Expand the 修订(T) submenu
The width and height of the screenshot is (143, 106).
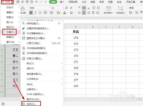click(42, 64)
